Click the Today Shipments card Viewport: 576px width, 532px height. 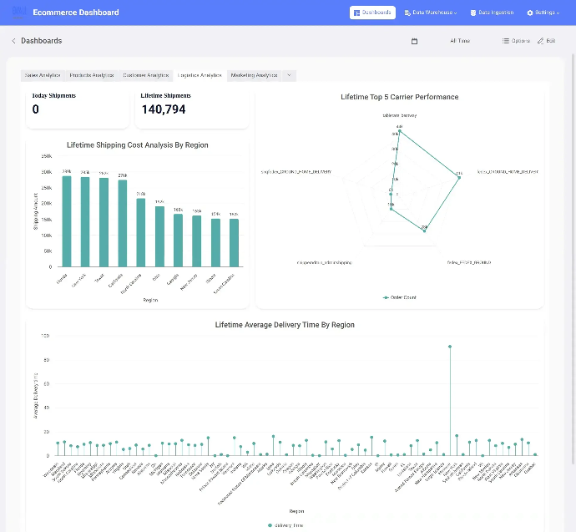(78, 109)
